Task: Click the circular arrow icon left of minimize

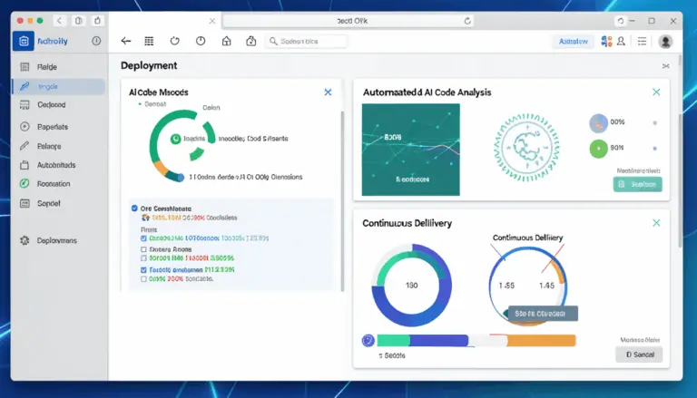Action: (620, 21)
